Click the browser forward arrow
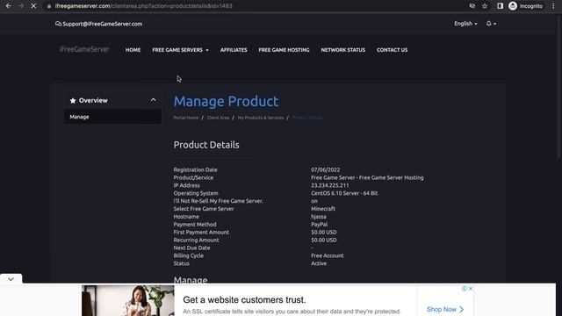The image size is (562, 316). click(21, 6)
